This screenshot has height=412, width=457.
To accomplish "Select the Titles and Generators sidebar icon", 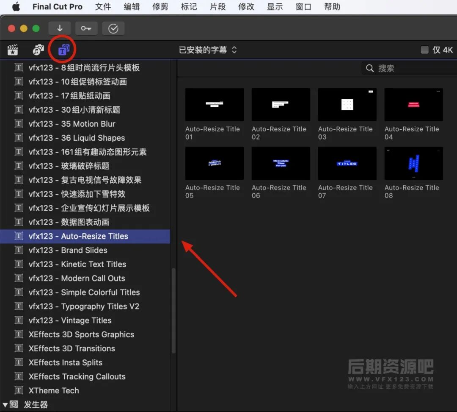I will [62, 49].
